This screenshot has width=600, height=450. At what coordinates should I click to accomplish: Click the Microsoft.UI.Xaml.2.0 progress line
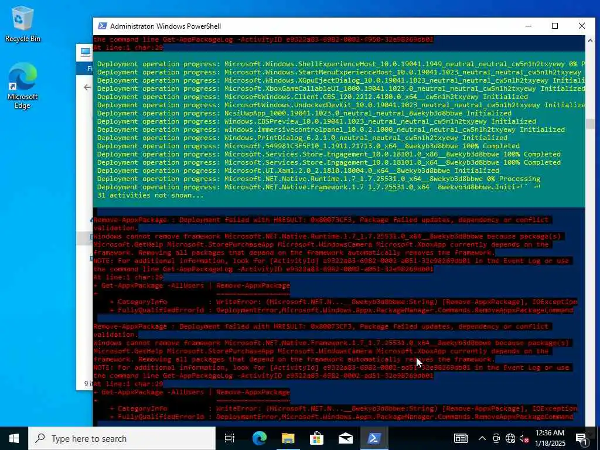pos(298,171)
